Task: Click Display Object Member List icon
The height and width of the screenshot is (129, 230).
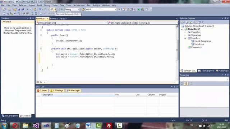Action: (x=4, y=14)
